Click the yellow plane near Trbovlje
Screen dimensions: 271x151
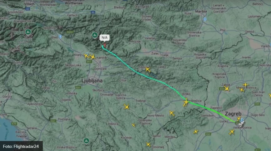point(148,69)
